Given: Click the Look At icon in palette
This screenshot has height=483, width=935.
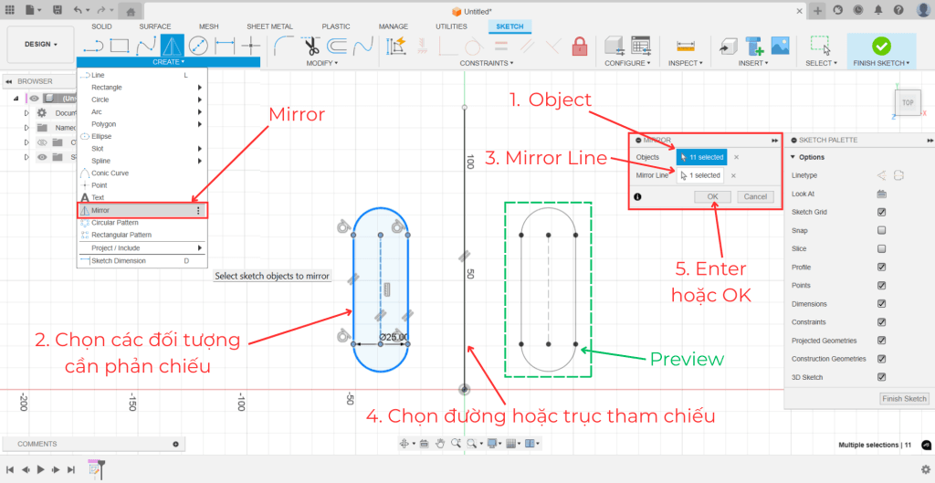Looking at the screenshot, I should coord(881,194).
